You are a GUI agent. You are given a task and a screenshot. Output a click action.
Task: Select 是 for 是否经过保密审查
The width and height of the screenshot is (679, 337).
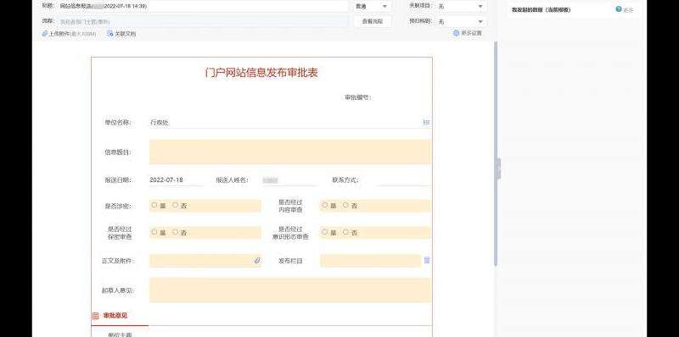(x=154, y=232)
